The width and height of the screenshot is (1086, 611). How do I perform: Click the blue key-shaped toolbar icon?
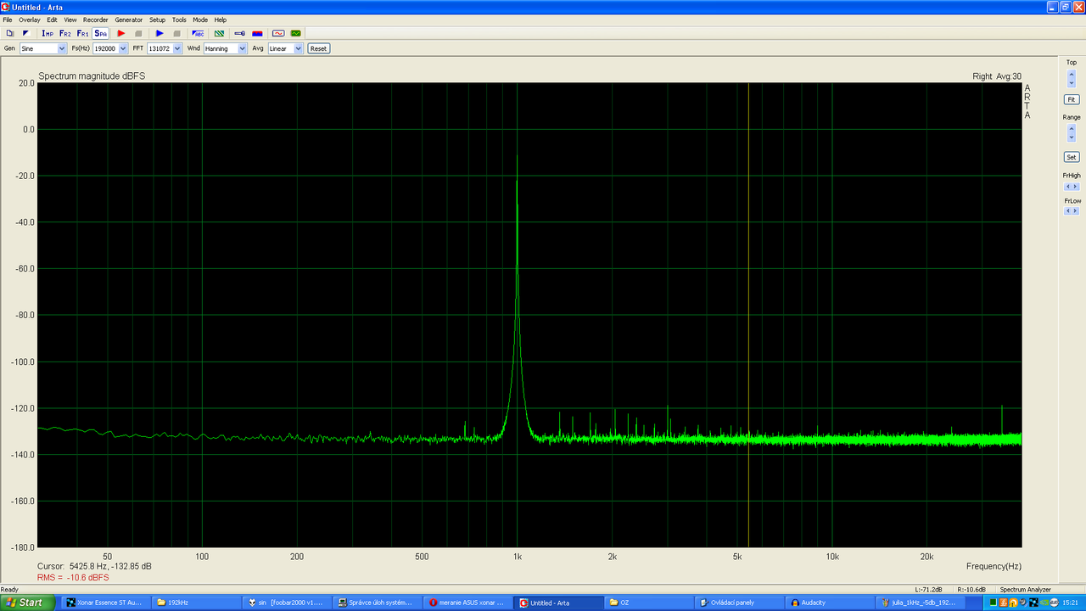239,33
